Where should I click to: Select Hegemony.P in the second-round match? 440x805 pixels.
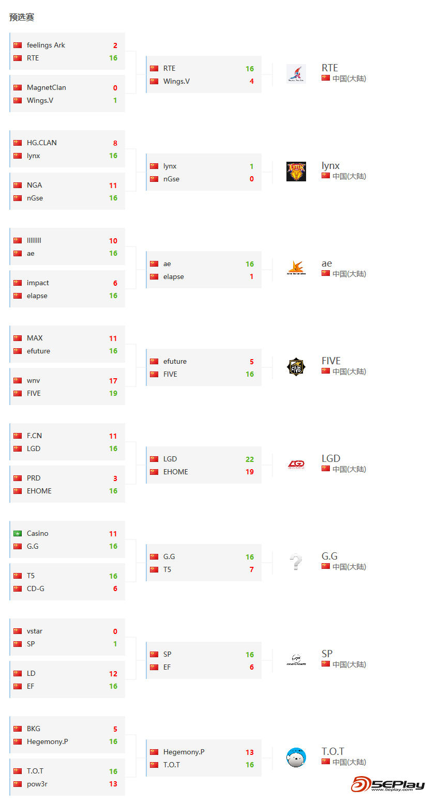(184, 752)
